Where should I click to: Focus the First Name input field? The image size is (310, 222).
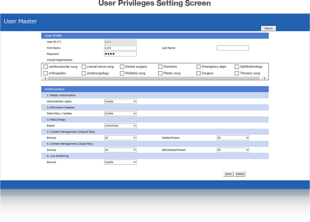pos(120,48)
